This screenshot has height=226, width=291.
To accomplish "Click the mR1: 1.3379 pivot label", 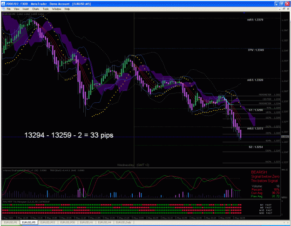I will pos(255,20).
